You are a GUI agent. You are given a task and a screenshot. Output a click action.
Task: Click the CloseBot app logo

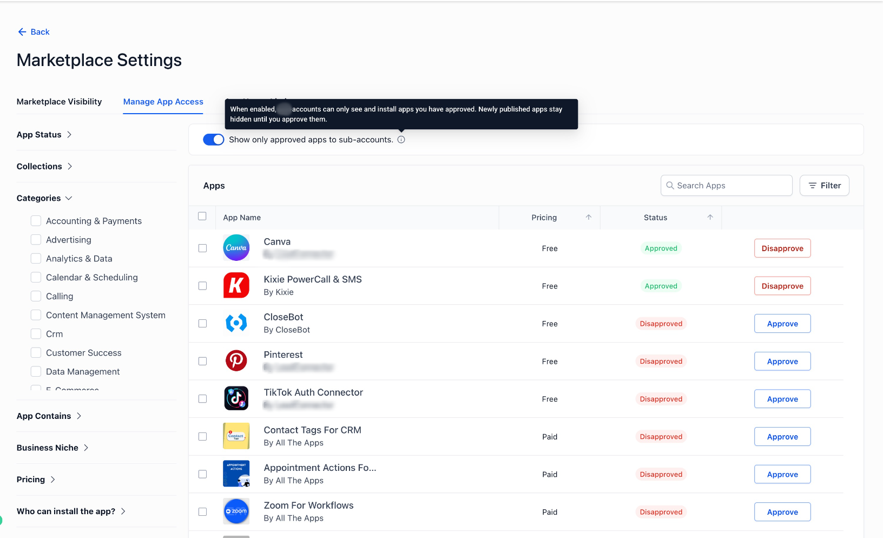[236, 323]
